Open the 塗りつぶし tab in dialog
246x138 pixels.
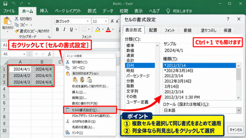click(208, 30)
